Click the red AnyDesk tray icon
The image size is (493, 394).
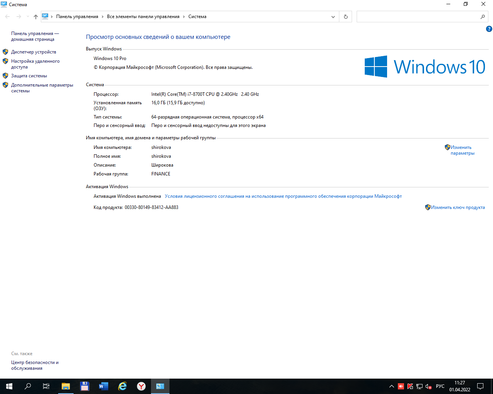[x=401, y=386]
